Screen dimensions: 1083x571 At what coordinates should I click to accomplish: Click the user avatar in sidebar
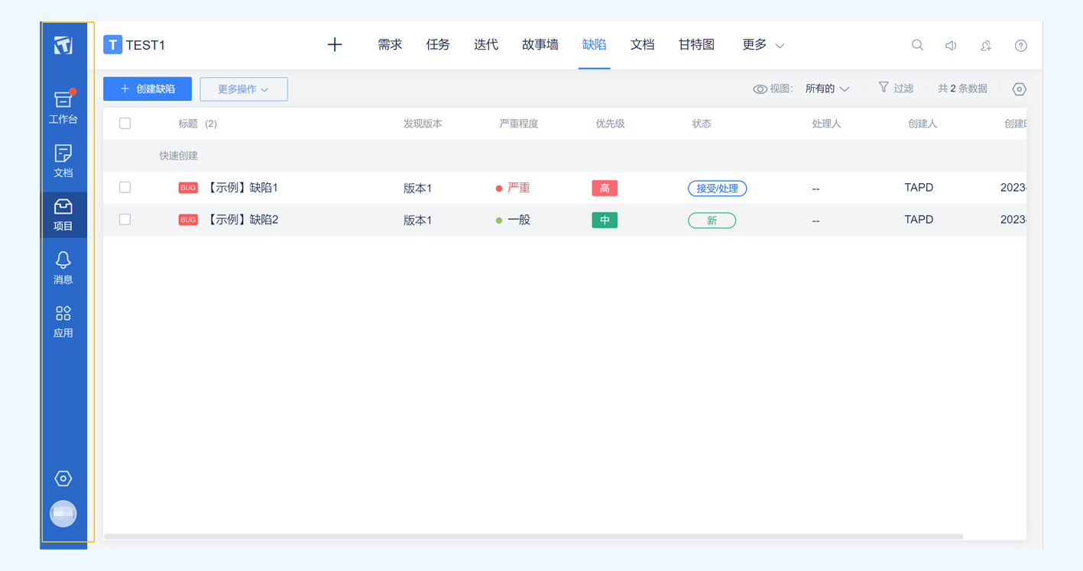pyautogui.click(x=63, y=514)
